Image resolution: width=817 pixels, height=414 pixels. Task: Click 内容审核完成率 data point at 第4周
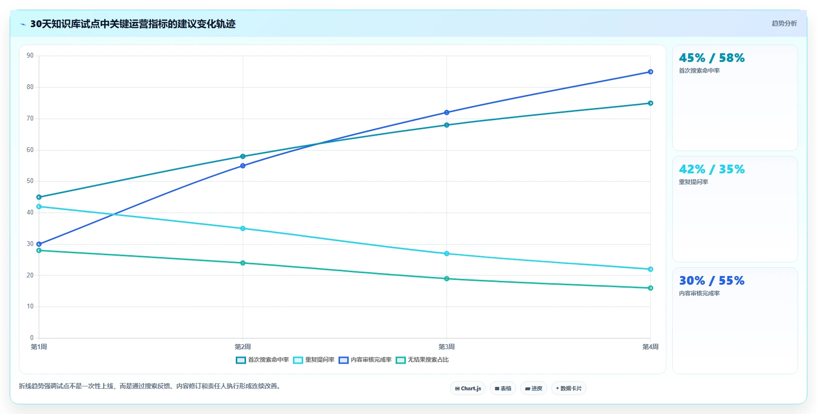650,72
